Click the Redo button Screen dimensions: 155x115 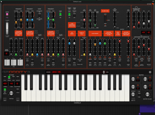click(x=18, y=99)
